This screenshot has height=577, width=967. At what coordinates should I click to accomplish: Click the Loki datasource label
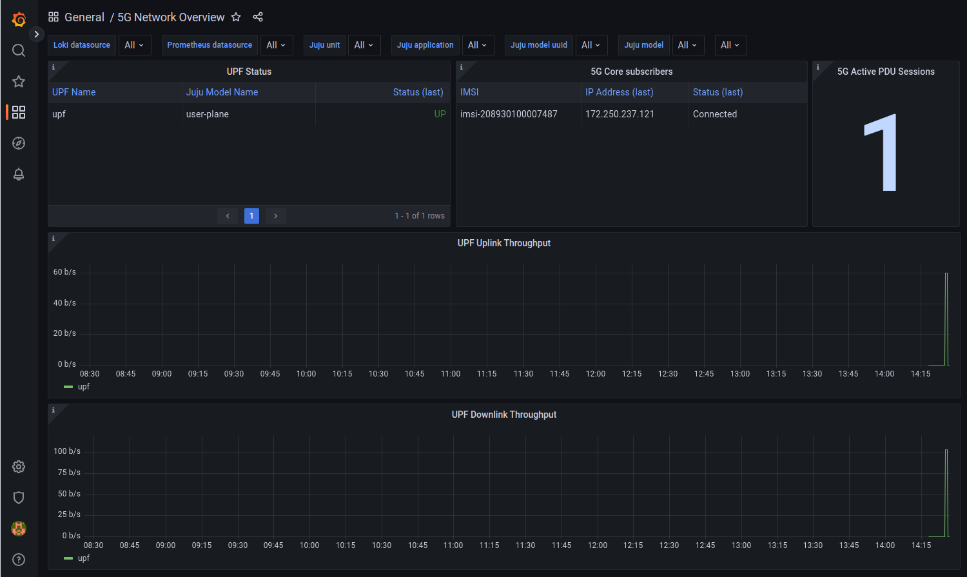(82, 45)
